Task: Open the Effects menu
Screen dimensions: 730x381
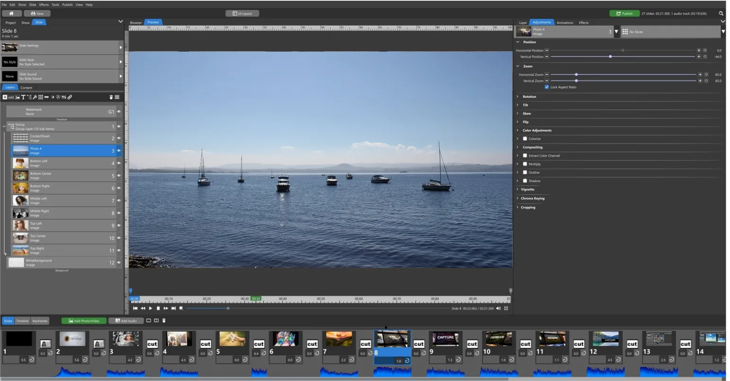Action: (x=44, y=5)
